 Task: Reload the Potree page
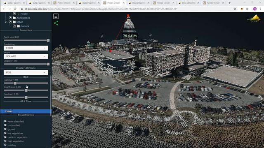click(15, 9)
